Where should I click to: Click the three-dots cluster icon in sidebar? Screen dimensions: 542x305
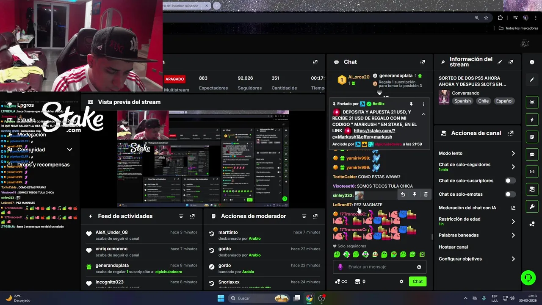(532, 224)
